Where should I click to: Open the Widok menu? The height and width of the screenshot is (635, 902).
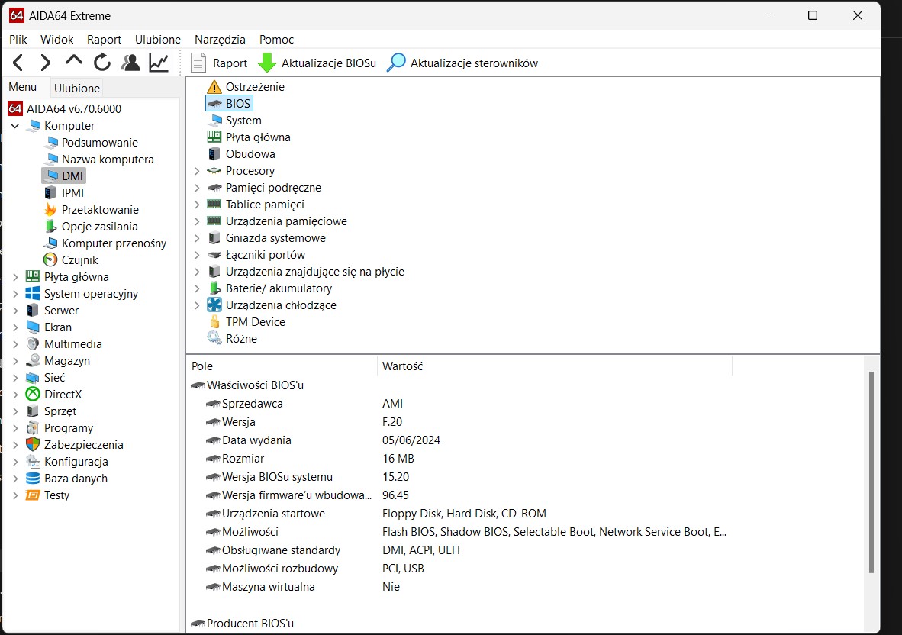coord(57,39)
